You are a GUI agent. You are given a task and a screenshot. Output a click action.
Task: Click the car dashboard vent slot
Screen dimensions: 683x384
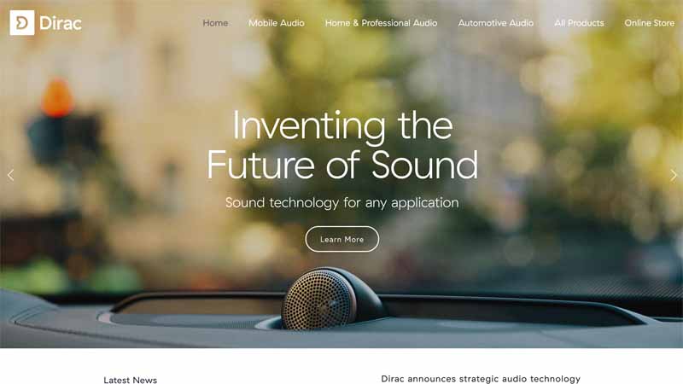(x=196, y=307)
